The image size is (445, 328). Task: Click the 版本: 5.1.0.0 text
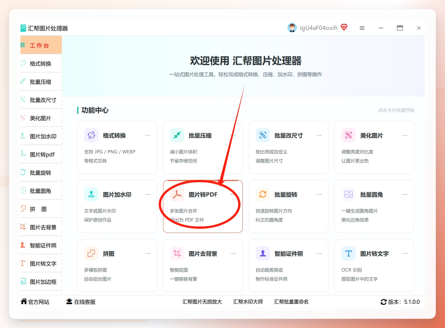point(404,302)
